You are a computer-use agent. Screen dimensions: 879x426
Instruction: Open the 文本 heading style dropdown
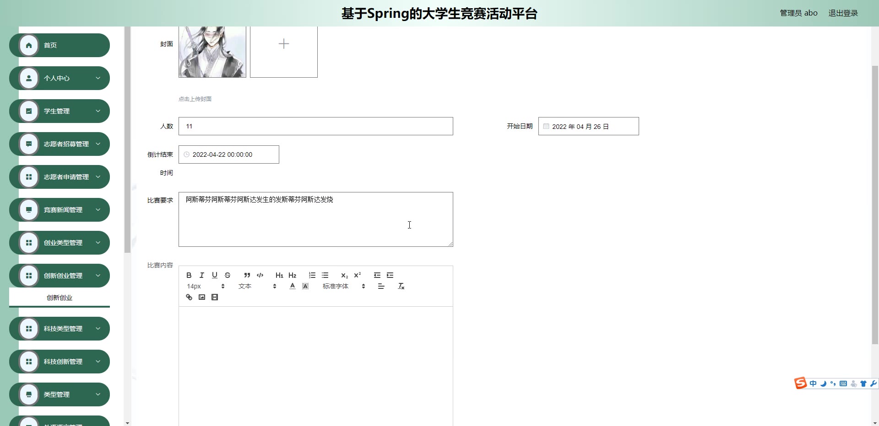click(x=257, y=286)
